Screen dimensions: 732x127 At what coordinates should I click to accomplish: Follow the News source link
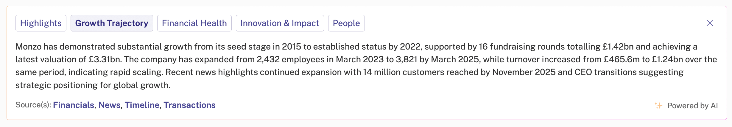(x=109, y=105)
